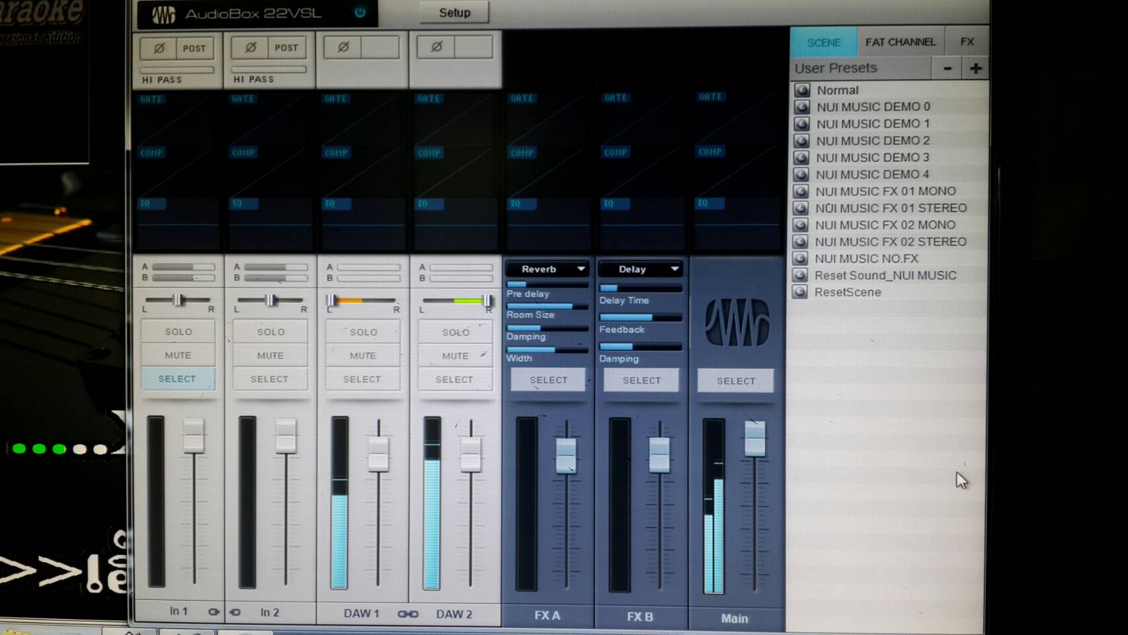Screen dimensions: 1128x635
Task: Click the In 2 channel name label
Action: 270,613
